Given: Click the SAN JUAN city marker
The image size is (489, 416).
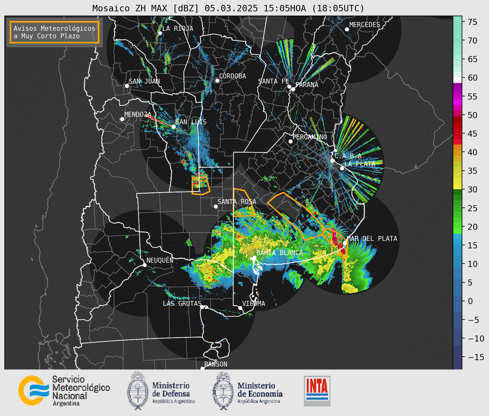Looking at the screenshot, I should [127, 86].
